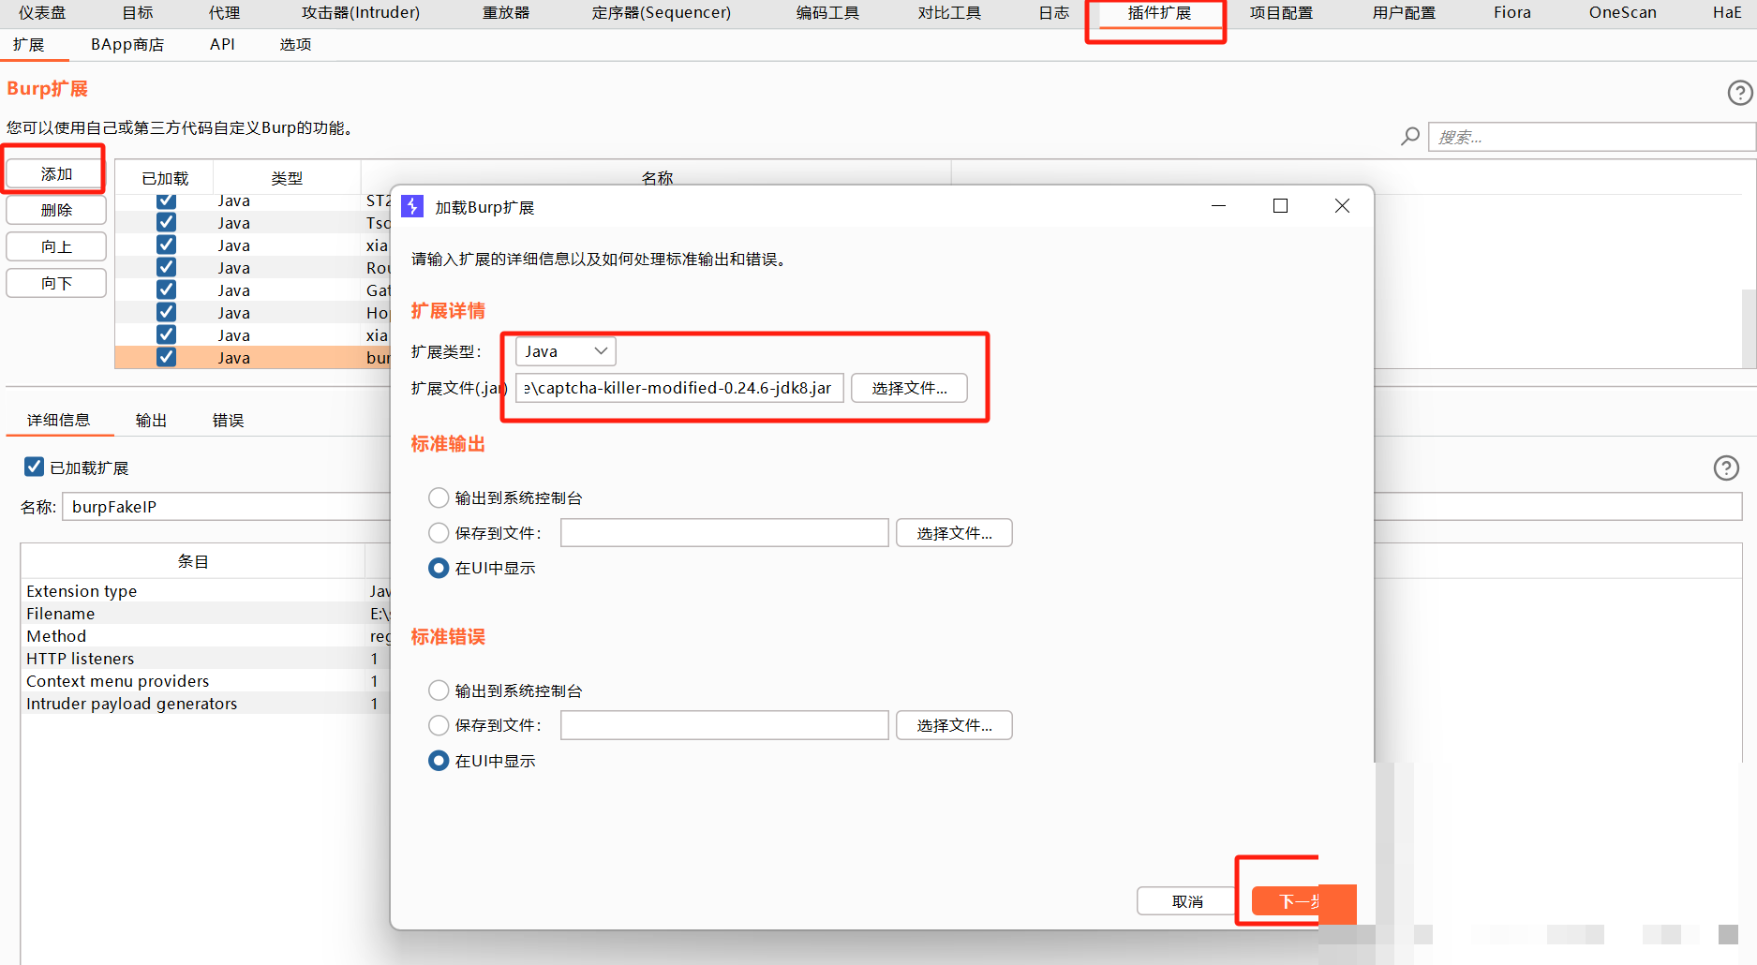Open the HaE tab
The height and width of the screenshot is (965, 1757).
point(1727,13)
